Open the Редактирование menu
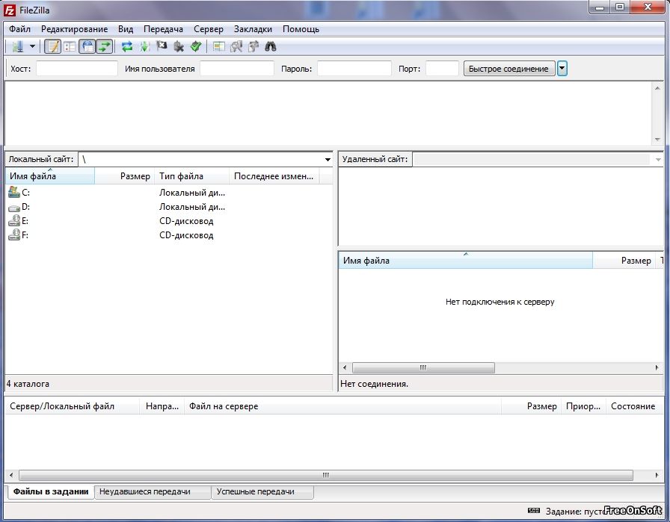The image size is (670, 522). point(74,29)
